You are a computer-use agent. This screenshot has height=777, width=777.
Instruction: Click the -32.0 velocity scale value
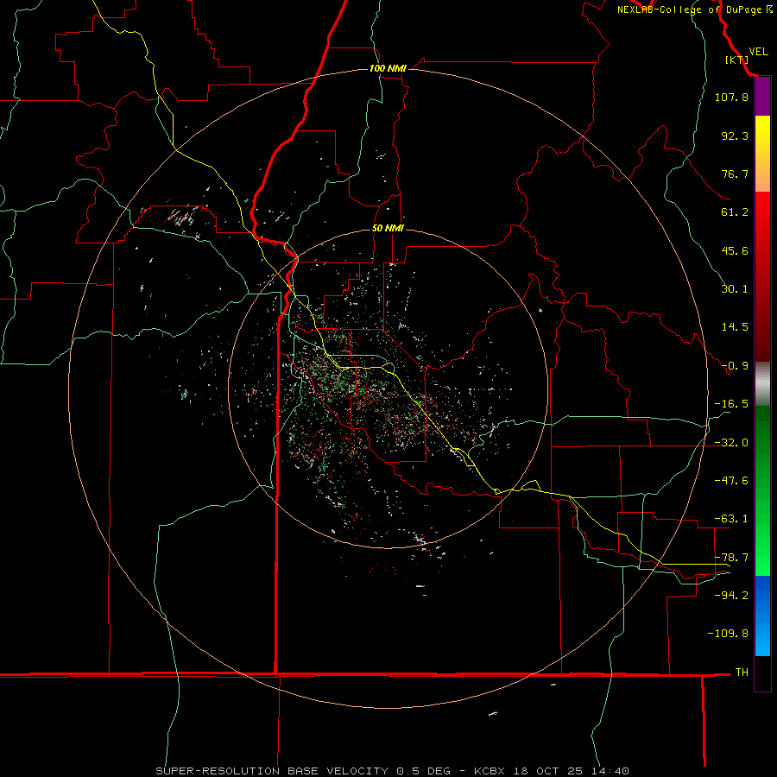tap(731, 443)
